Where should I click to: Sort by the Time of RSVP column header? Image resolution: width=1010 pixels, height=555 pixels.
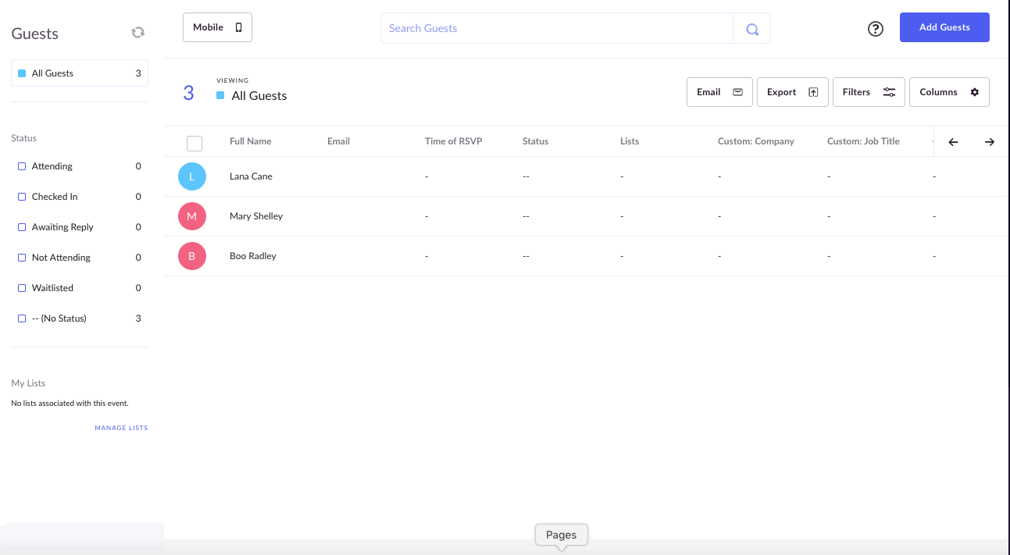click(454, 141)
